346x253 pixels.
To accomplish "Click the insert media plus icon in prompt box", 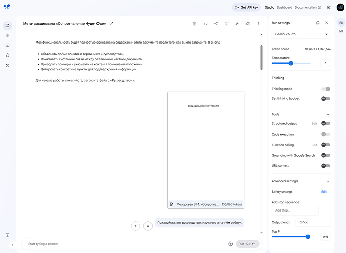I will click(x=230, y=244).
